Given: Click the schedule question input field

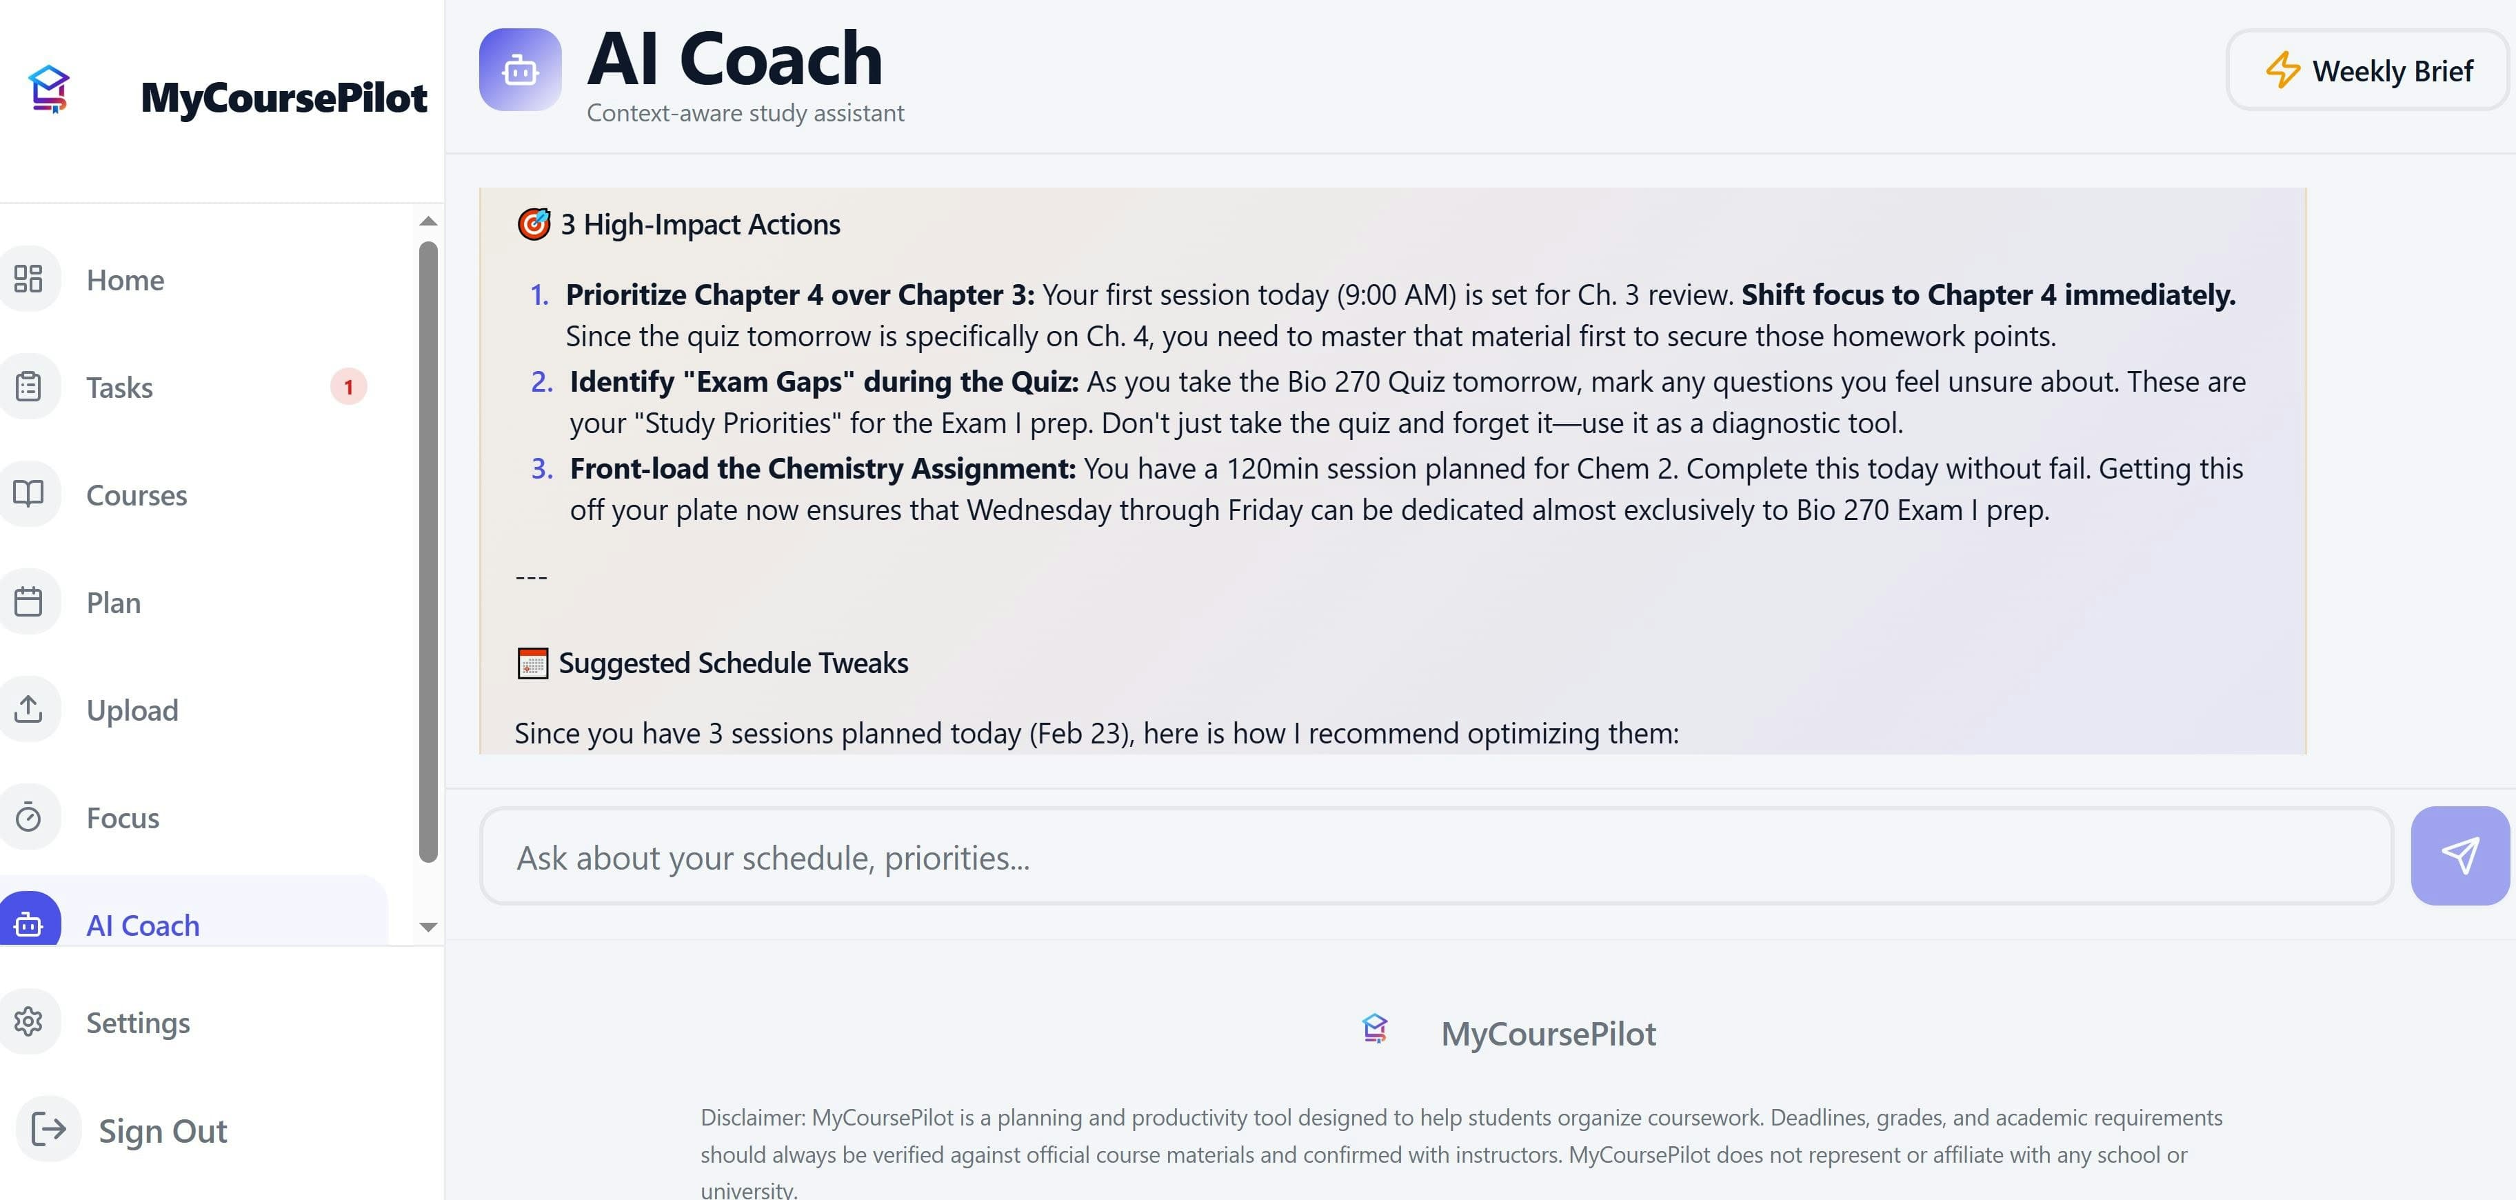Looking at the screenshot, I should [1436, 857].
